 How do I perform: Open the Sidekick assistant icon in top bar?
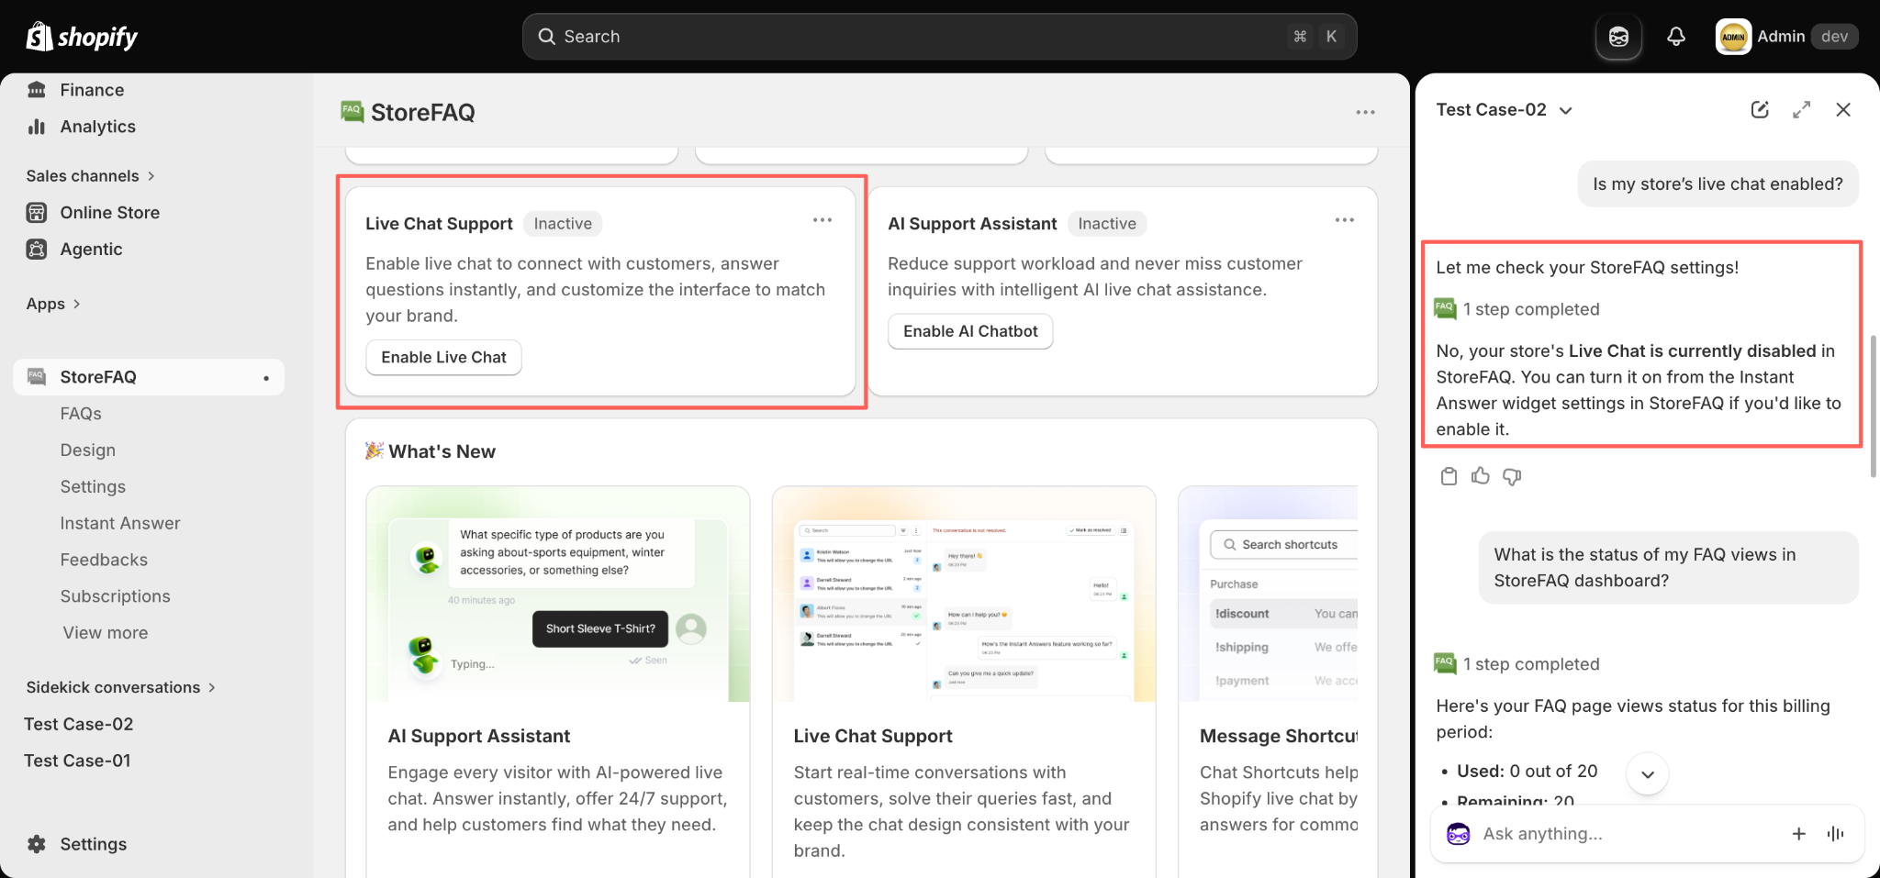1618,37
